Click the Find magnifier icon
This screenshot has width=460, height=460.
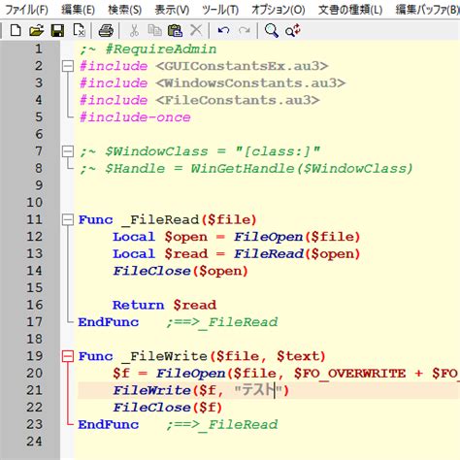(272, 30)
